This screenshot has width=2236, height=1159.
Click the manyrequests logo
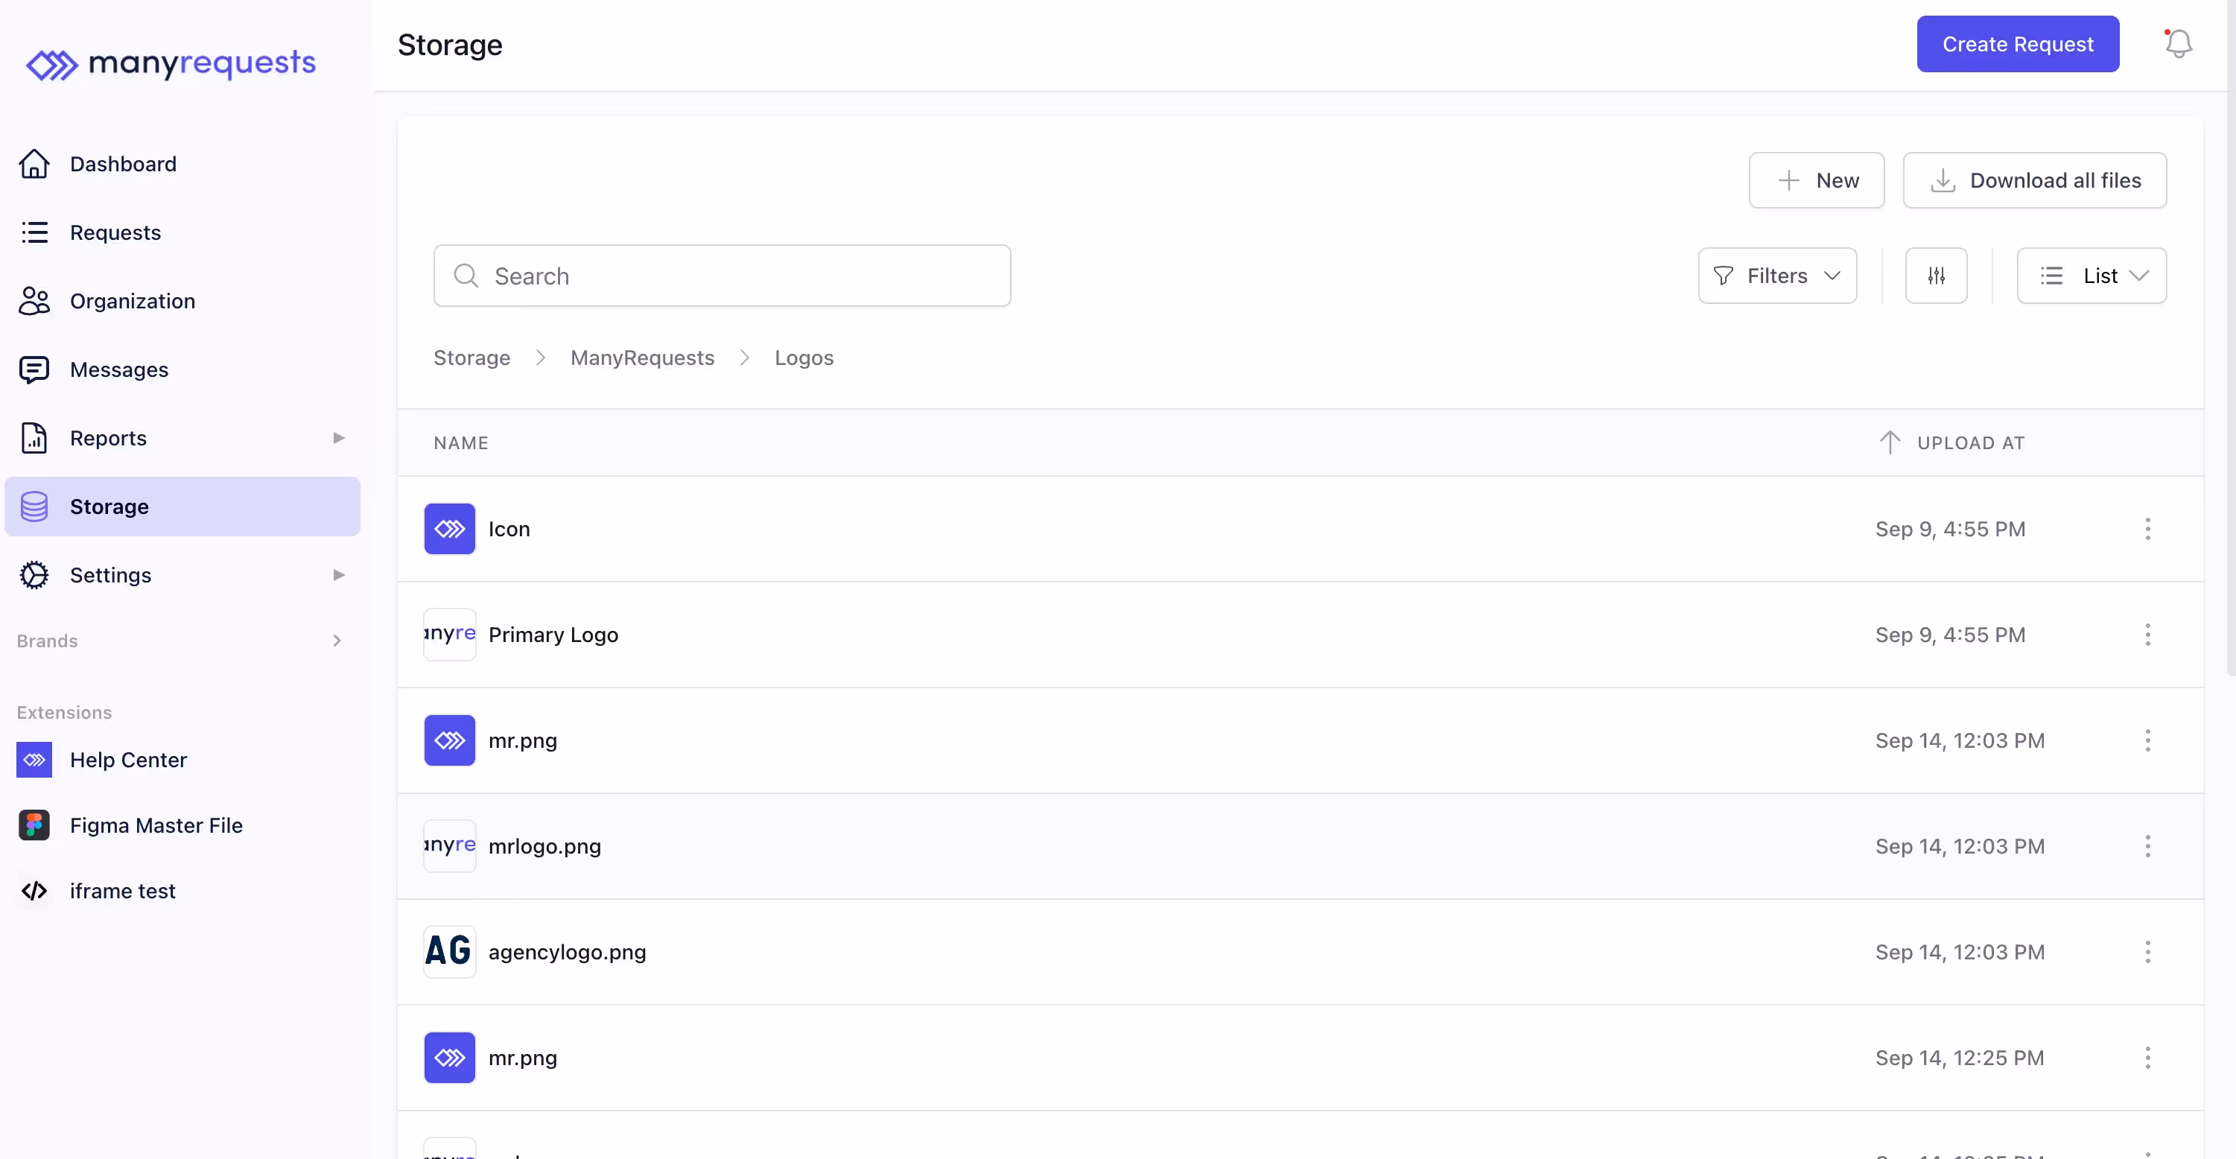point(171,63)
